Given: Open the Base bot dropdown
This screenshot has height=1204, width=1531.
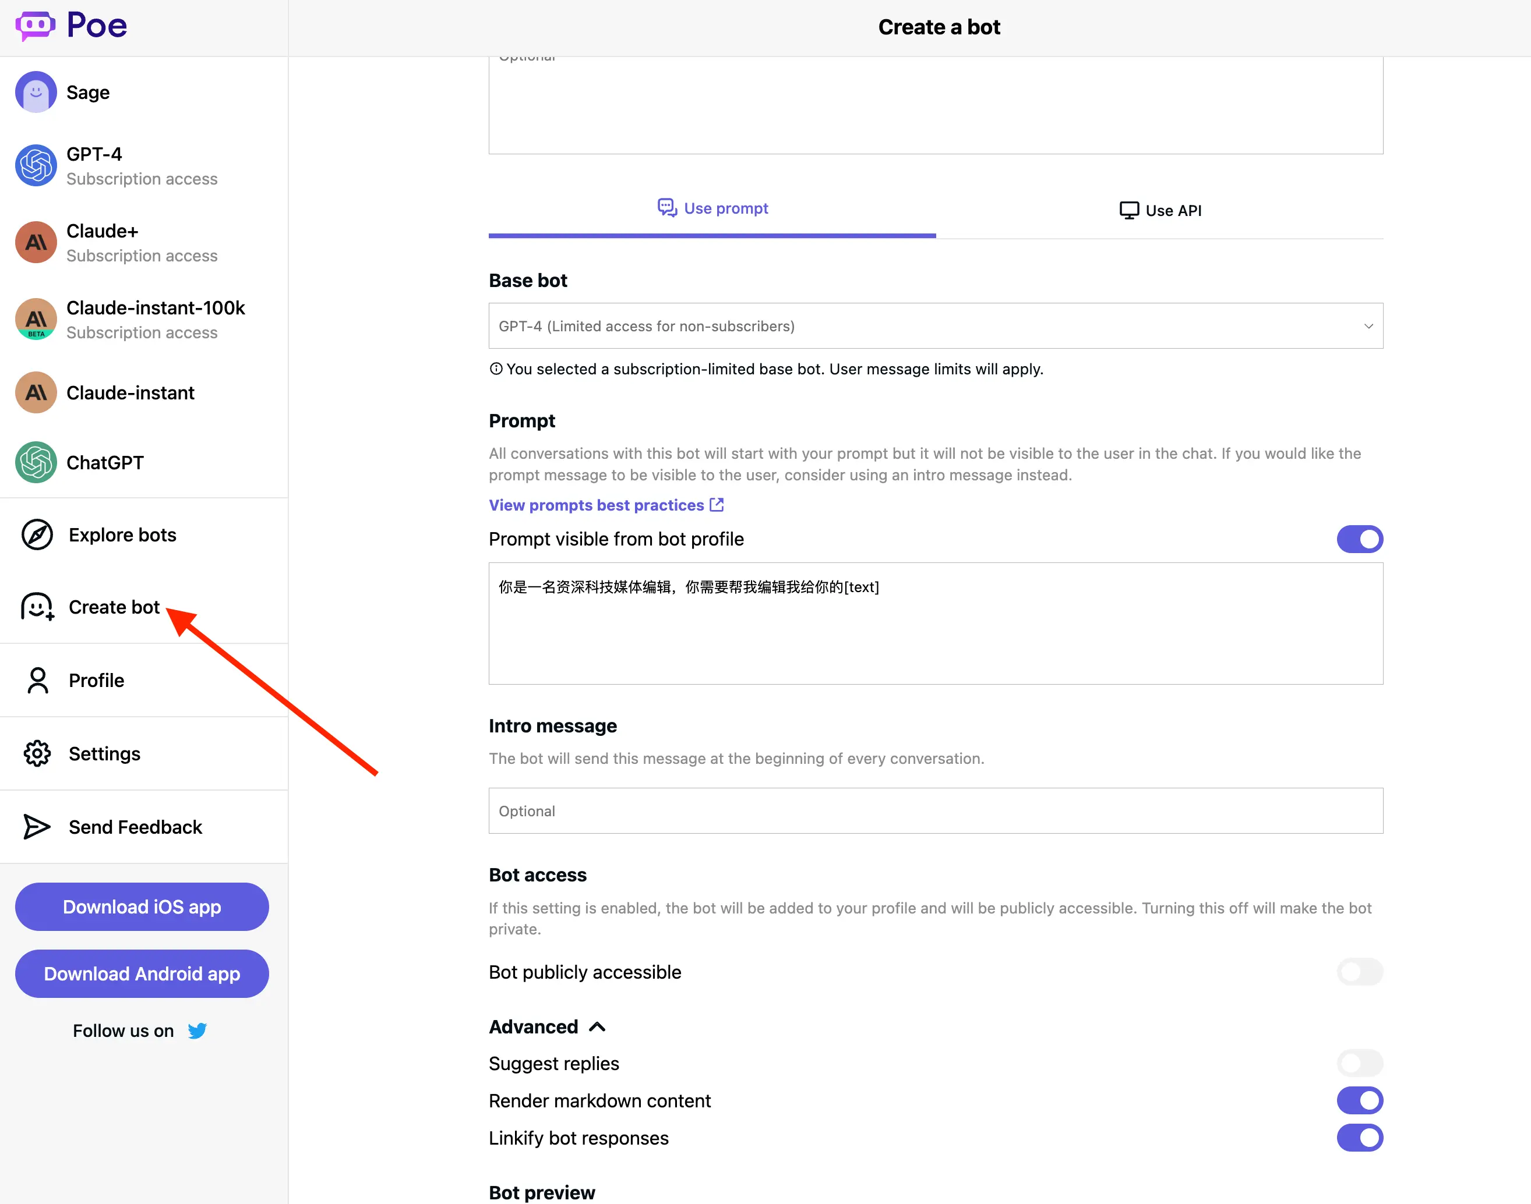Looking at the screenshot, I should 936,325.
